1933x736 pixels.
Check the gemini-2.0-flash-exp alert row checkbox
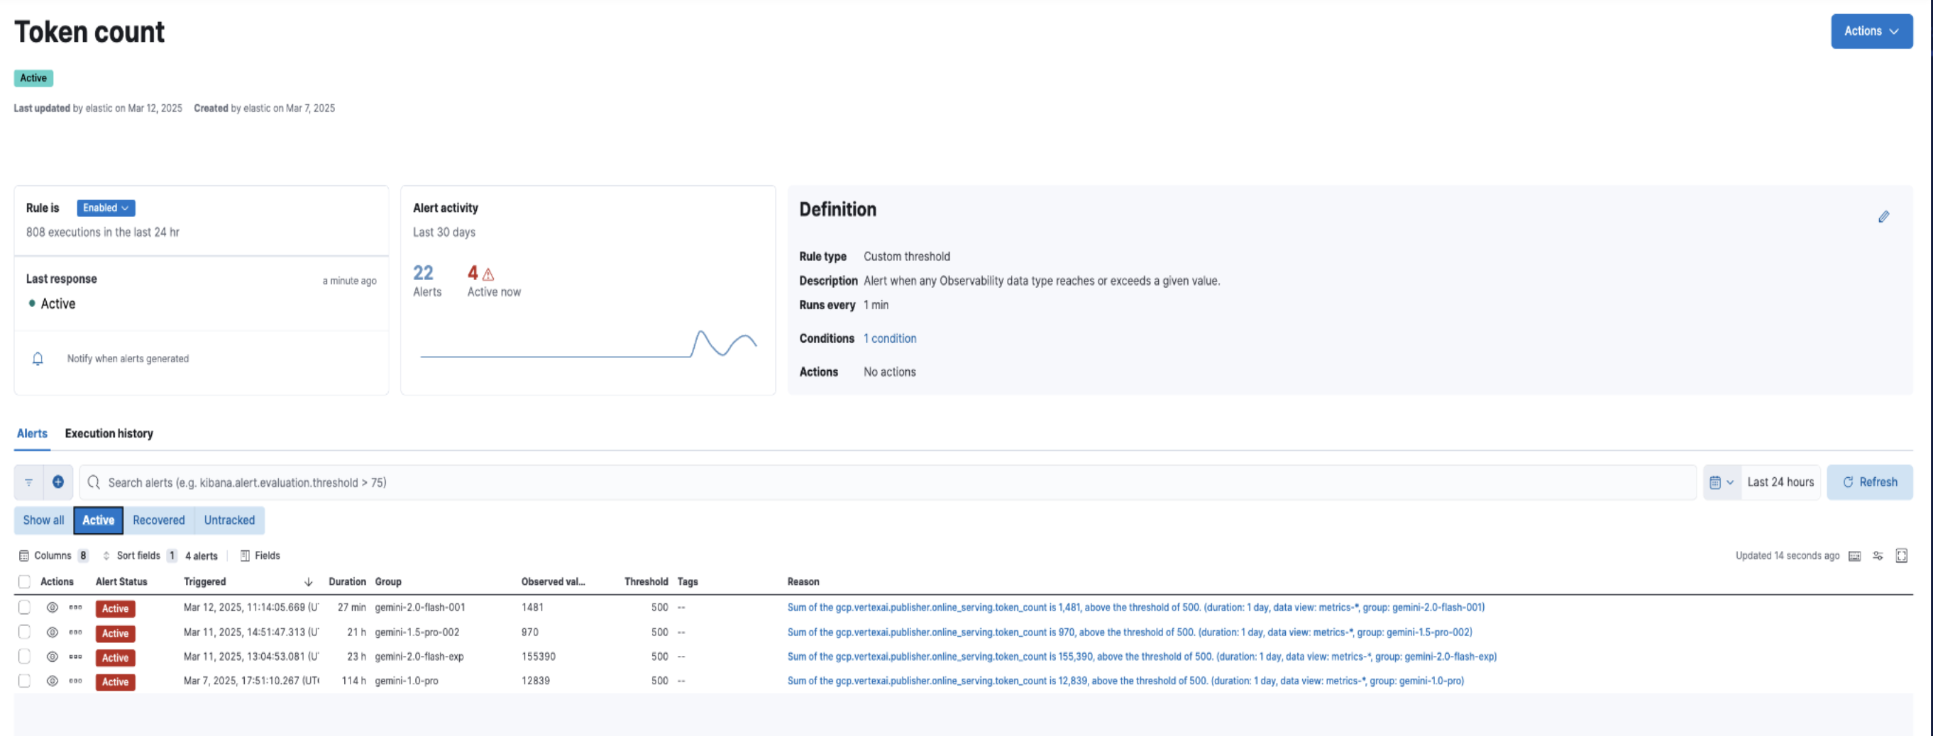coord(25,657)
